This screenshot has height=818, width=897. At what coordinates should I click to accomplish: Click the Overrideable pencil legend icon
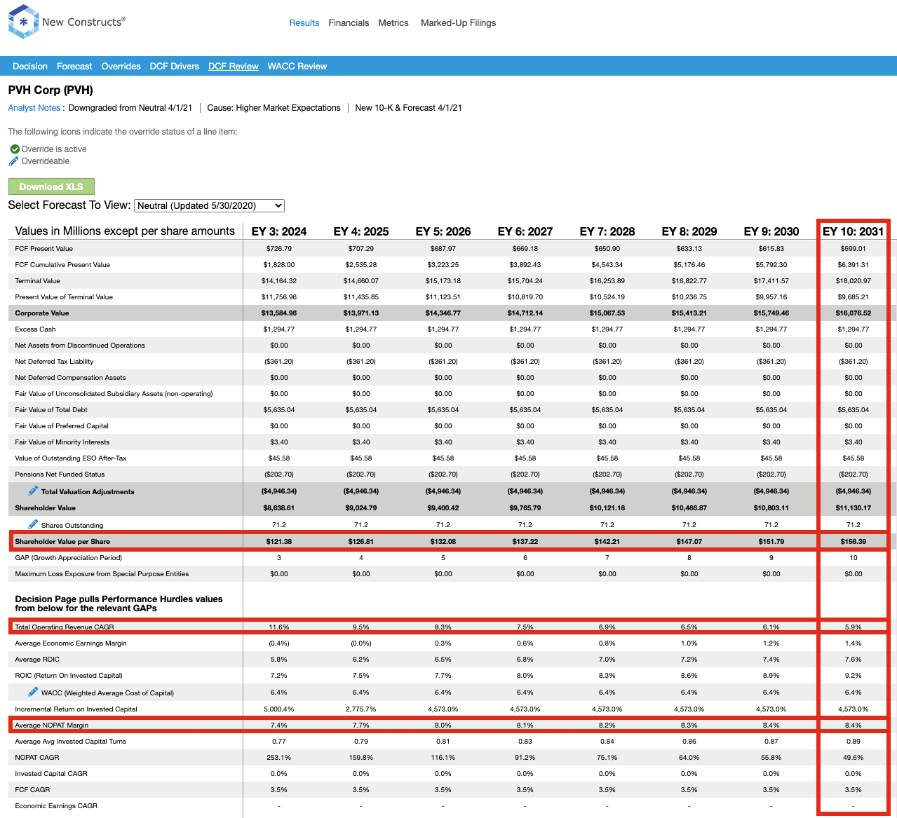14,161
